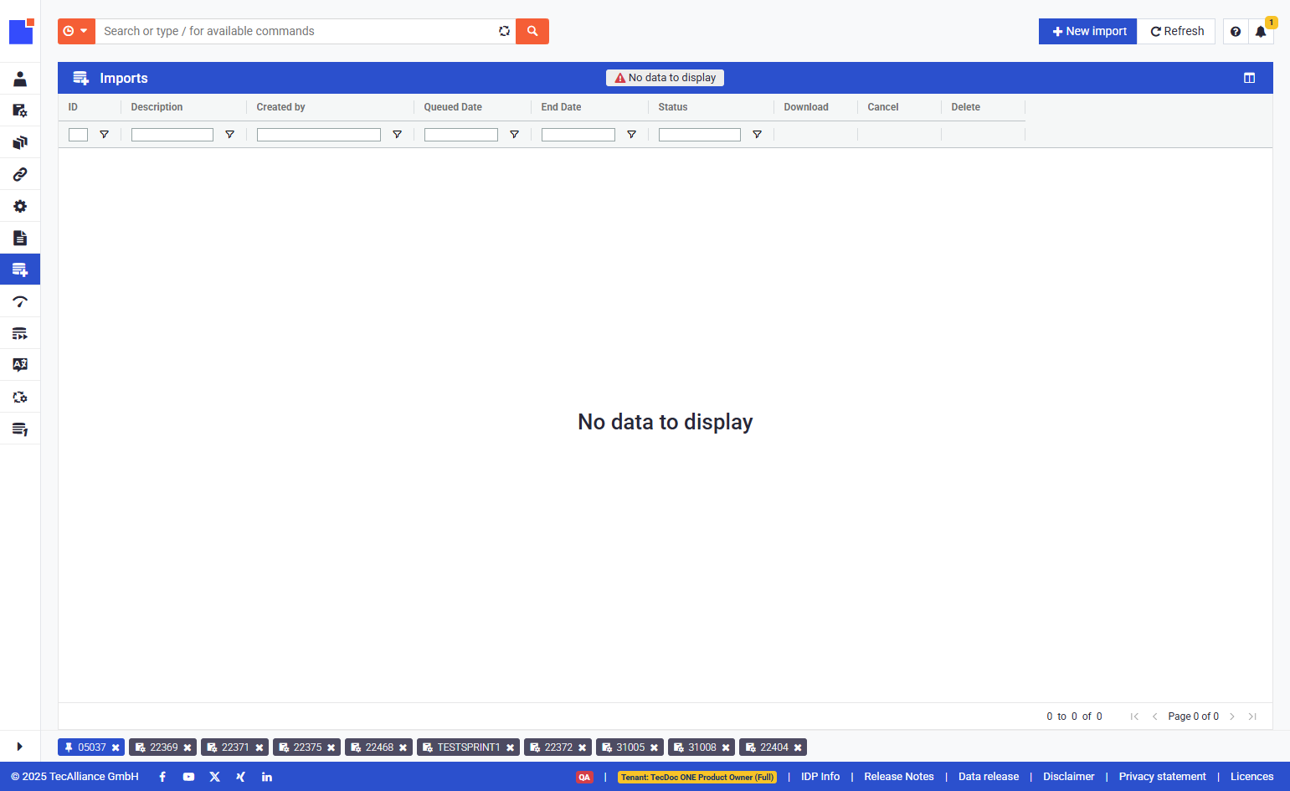Open the Created by column filter funnel
The height and width of the screenshot is (791, 1290).
397,135
